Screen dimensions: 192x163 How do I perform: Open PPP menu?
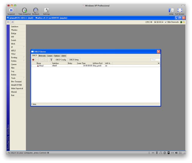click(18, 37)
